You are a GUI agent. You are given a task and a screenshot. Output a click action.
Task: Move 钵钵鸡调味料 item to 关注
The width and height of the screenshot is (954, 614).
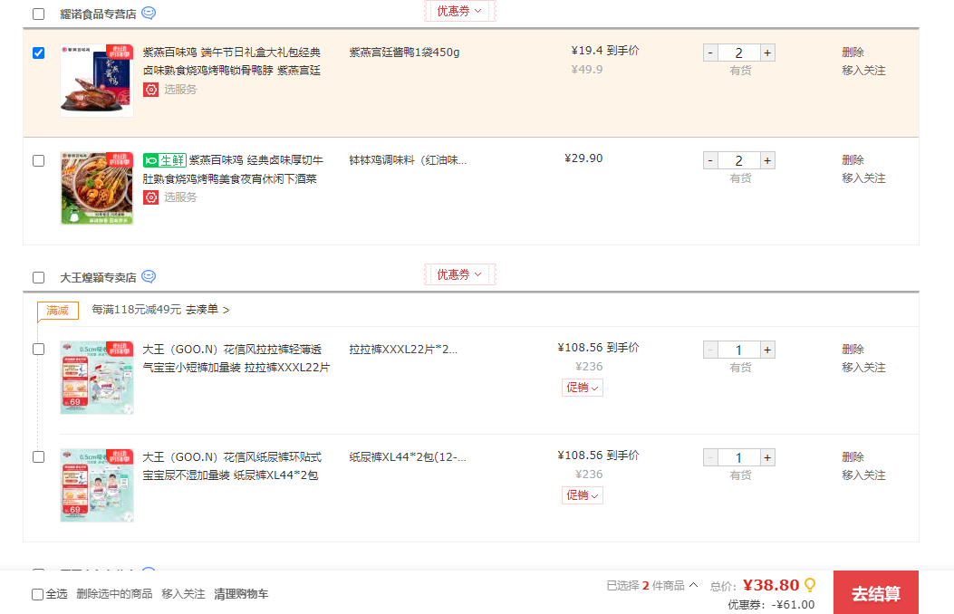pyautogui.click(x=864, y=178)
